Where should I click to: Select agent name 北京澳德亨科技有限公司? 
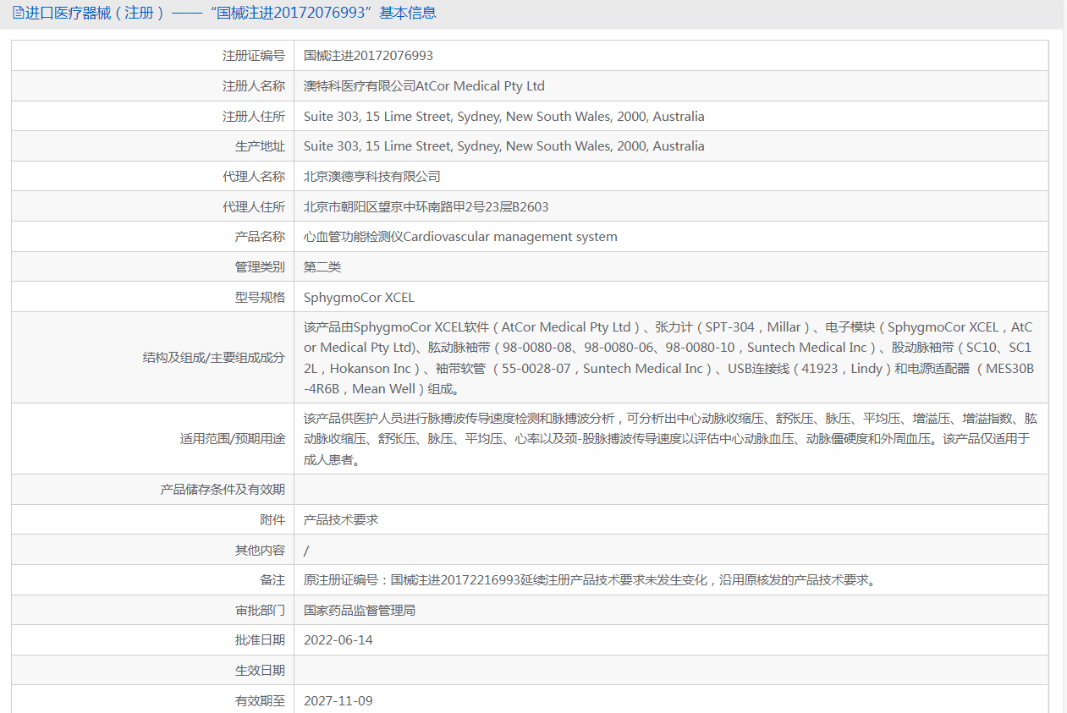372,177
